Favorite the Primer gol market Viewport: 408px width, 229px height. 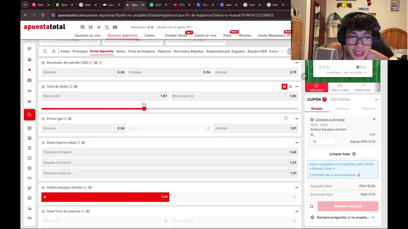tap(43, 119)
